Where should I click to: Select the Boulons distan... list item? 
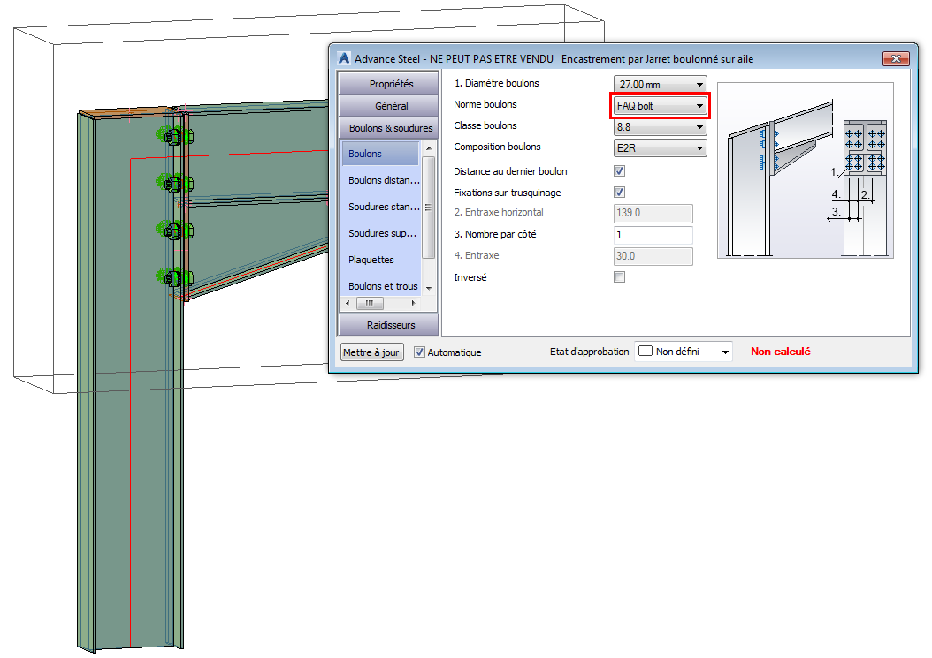(x=384, y=180)
